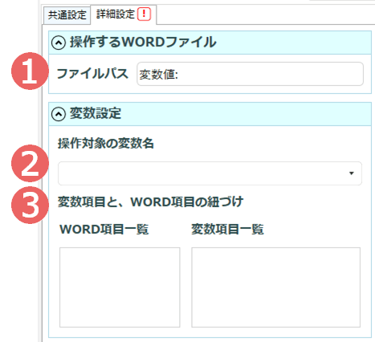The height and width of the screenshot is (342, 375).
Task: Collapse the 変数設定 section chevron
Action: coord(59,114)
